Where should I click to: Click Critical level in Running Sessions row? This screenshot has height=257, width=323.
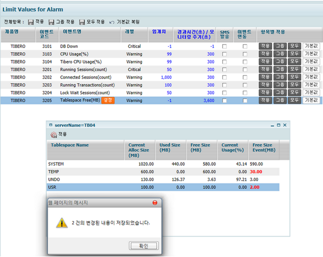click(134, 70)
